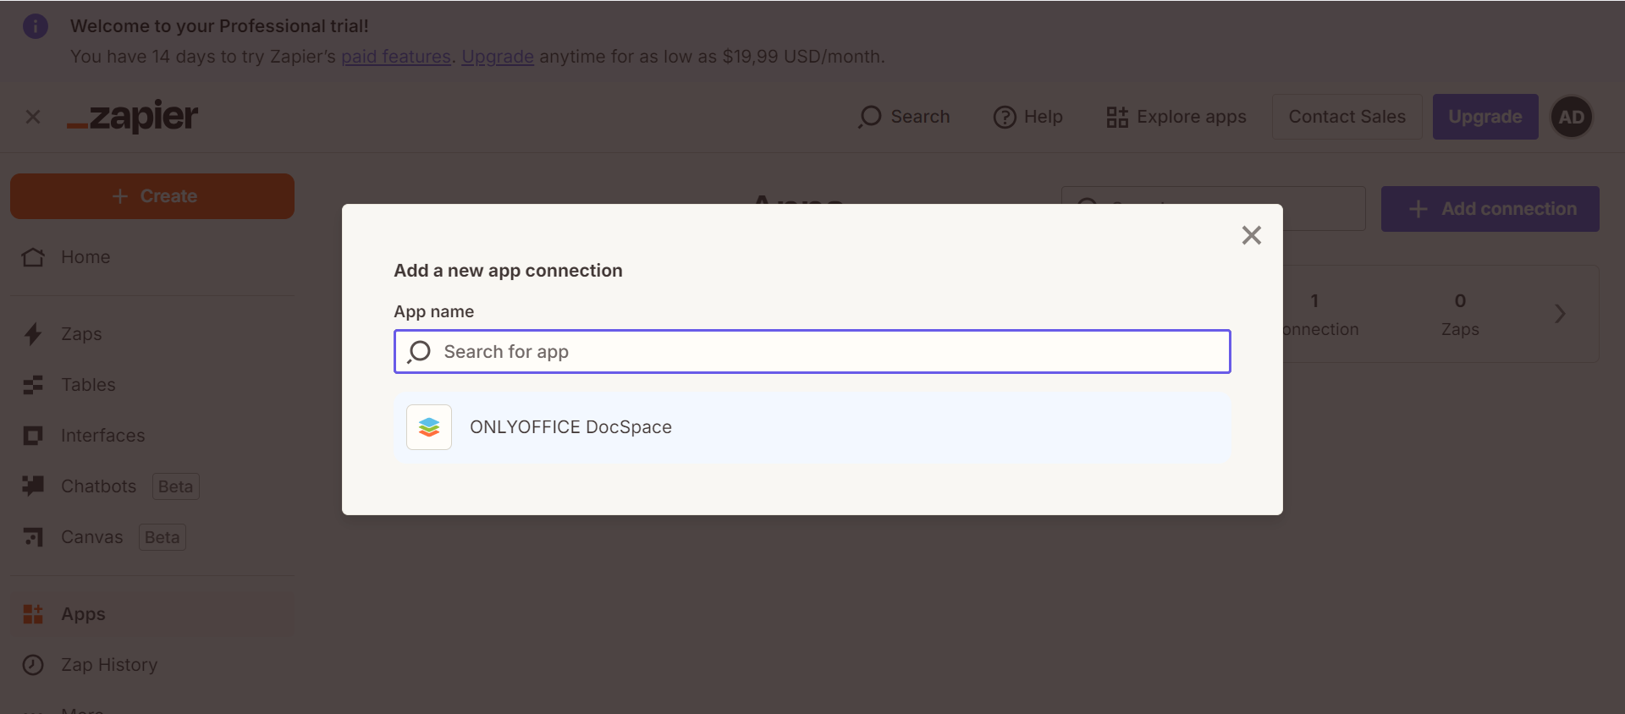Click the Home house icon
1625x714 pixels.
point(33,256)
